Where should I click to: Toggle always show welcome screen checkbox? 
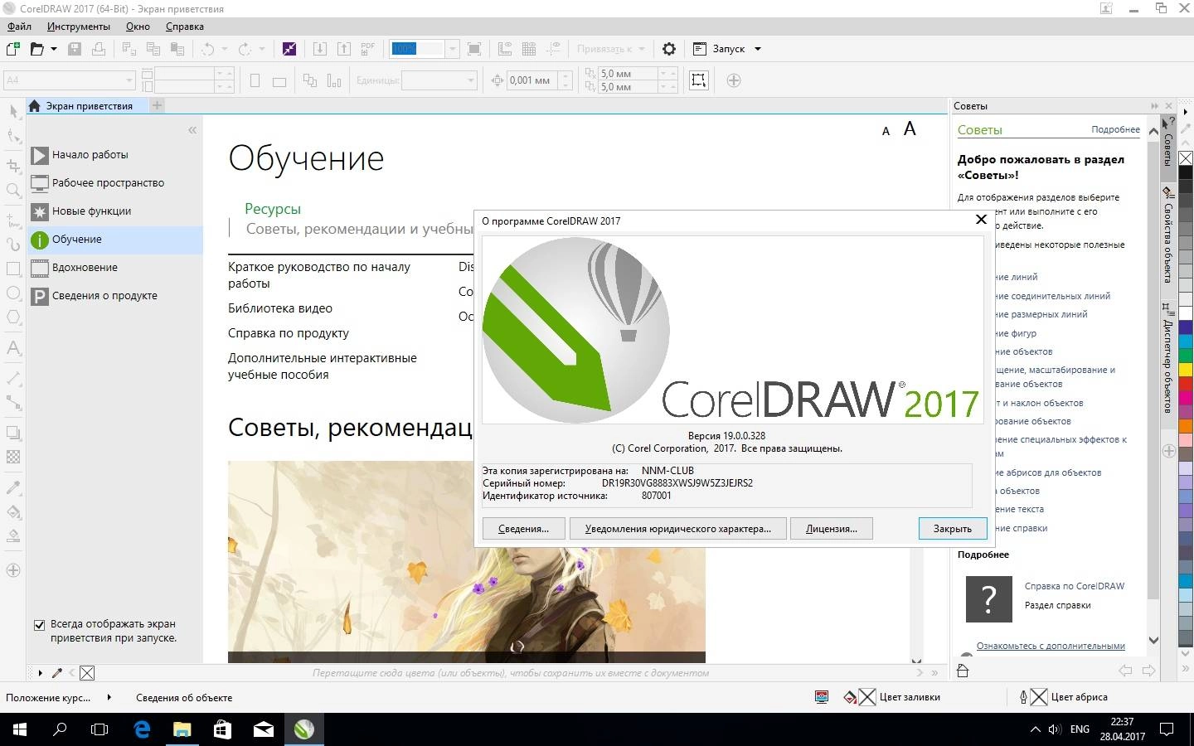[x=39, y=625]
